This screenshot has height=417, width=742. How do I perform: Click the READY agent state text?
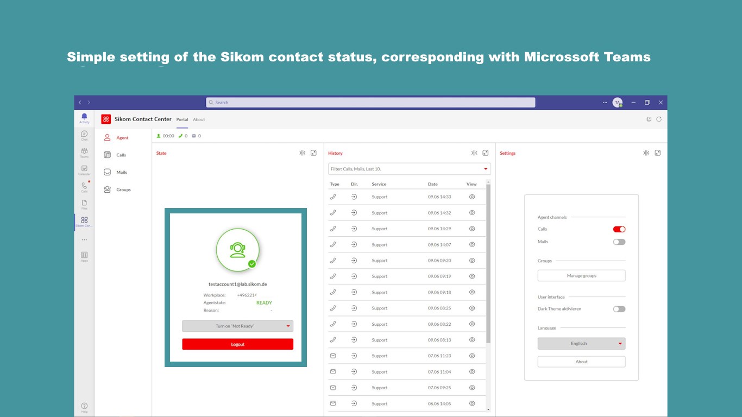[x=264, y=303]
